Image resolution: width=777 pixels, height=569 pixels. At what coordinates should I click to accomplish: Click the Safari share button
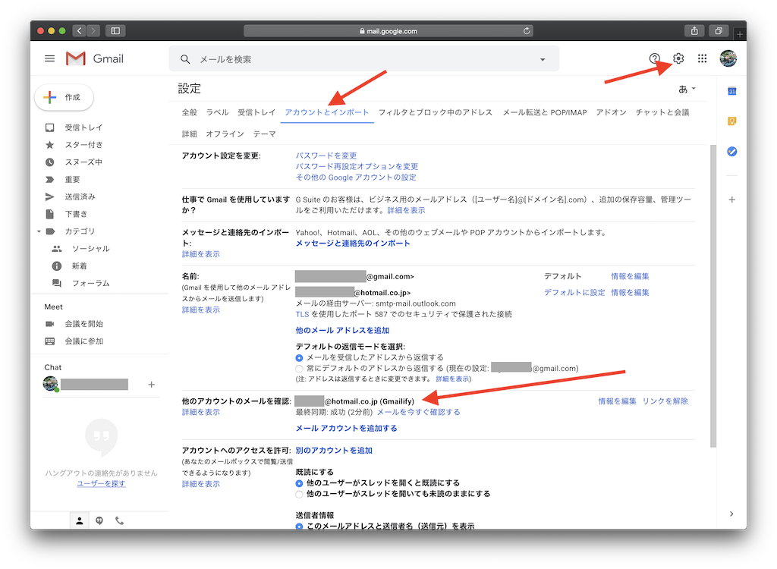tap(694, 31)
